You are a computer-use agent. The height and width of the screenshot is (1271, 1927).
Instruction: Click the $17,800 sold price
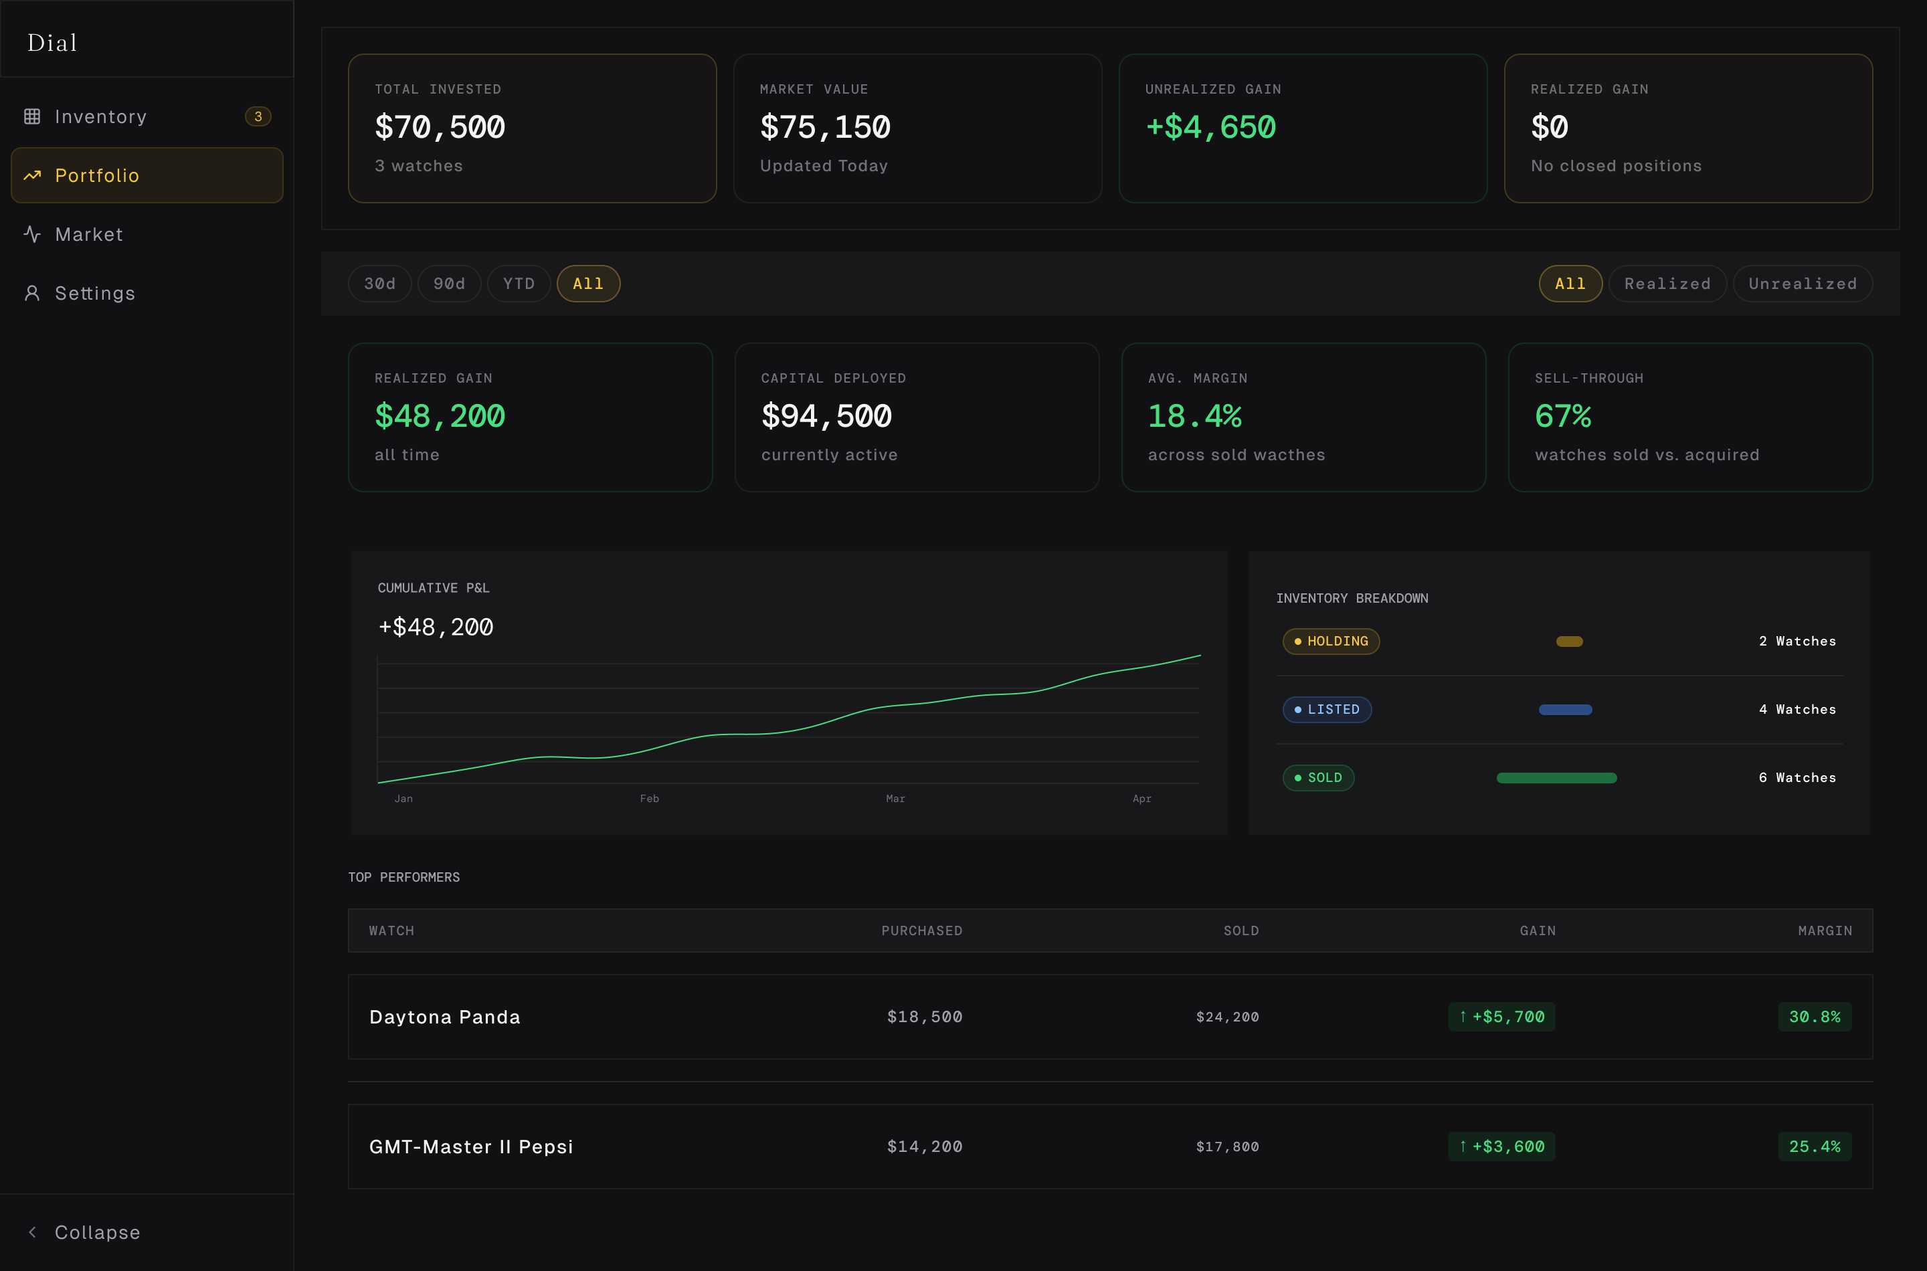(x=1227, y=1146)
